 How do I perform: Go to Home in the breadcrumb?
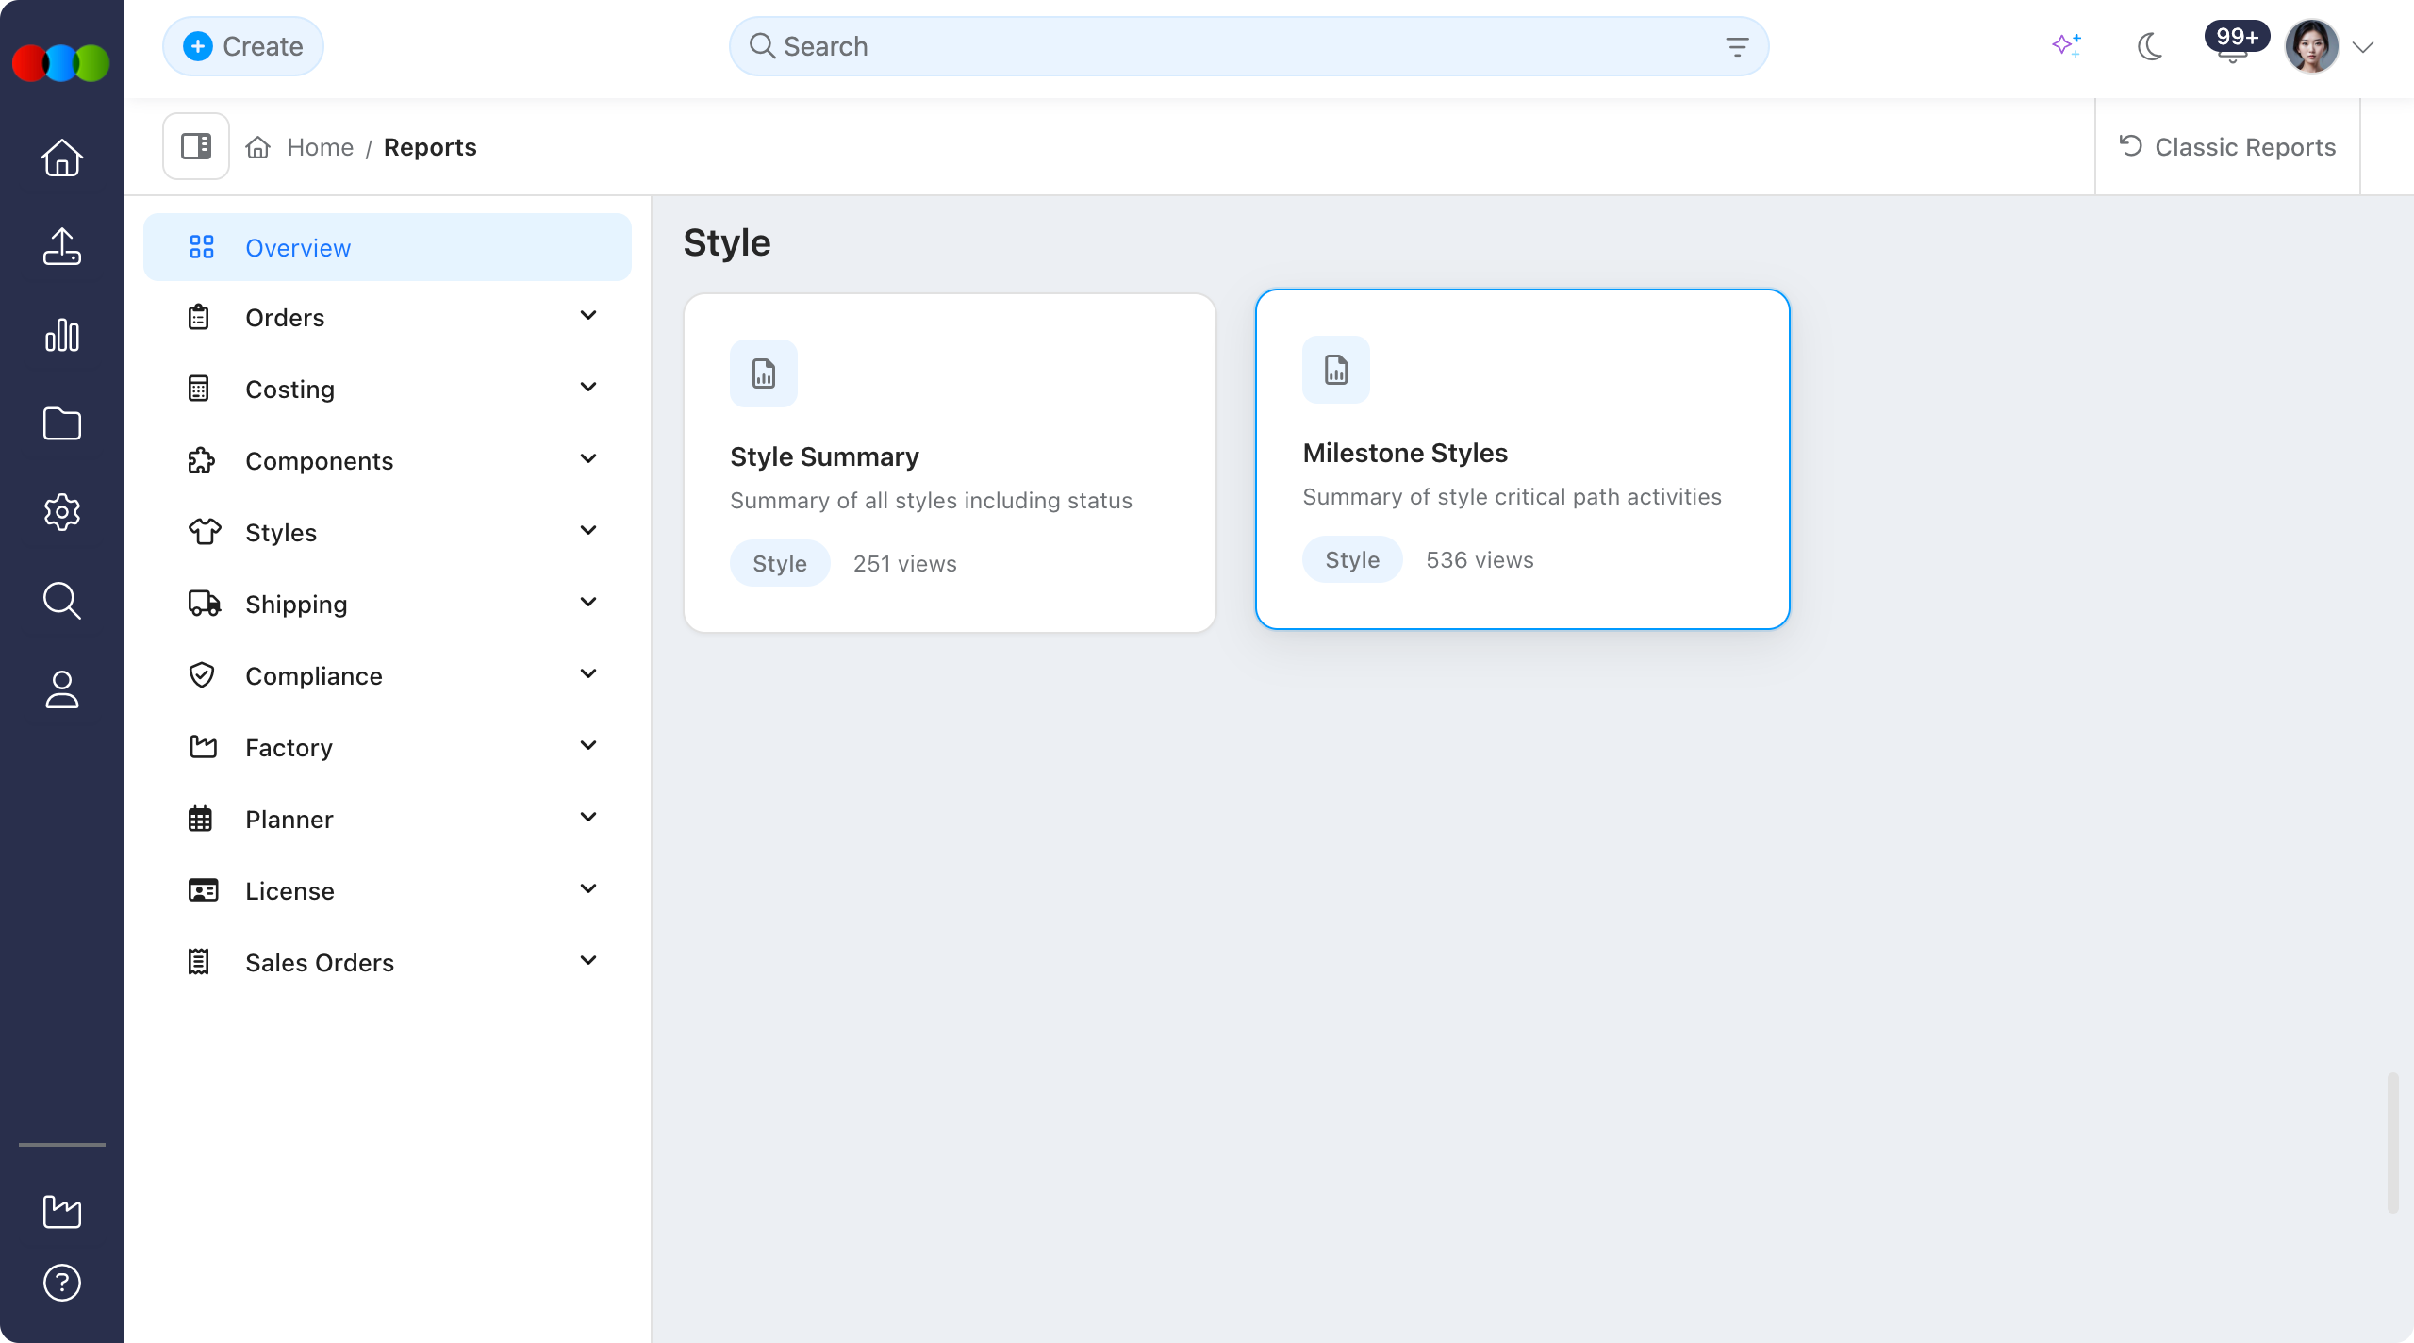click(321, 147)
